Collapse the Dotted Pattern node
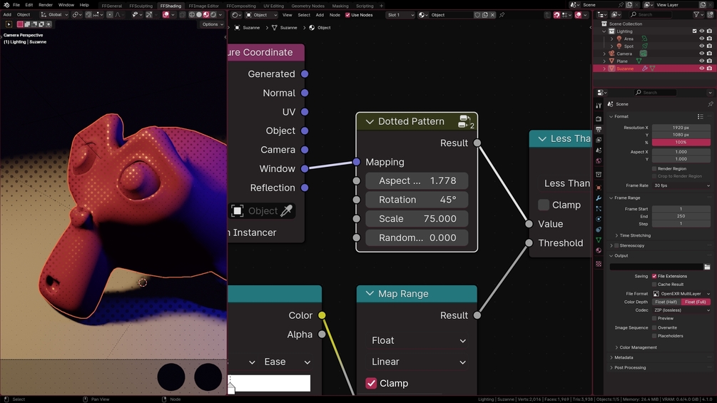The height and width of the screenshot is (403, 717). tap(370, 121)
